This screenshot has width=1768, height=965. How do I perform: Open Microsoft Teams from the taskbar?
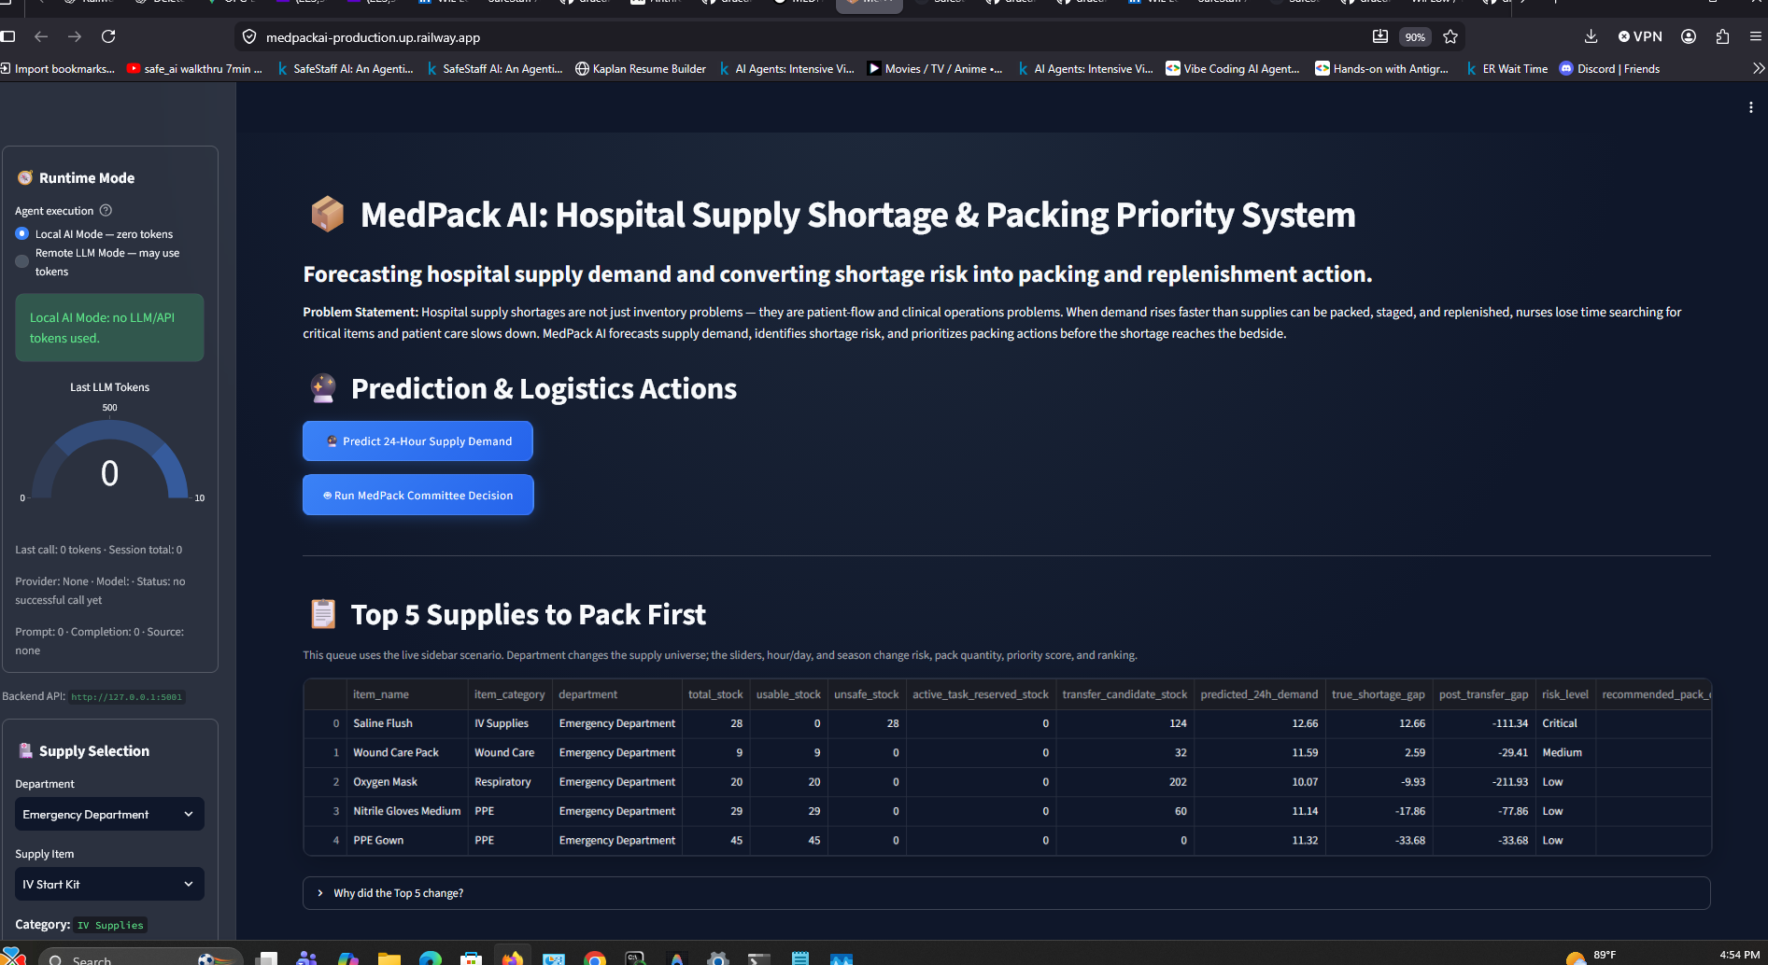(x=307, y=958)
